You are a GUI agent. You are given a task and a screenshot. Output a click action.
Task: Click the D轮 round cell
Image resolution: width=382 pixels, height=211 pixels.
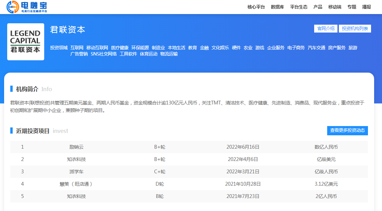(160, 184)
